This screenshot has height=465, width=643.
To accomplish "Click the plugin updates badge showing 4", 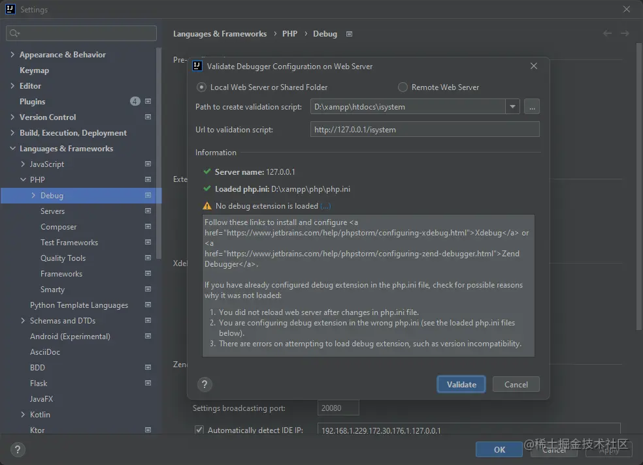I will 135,101.
